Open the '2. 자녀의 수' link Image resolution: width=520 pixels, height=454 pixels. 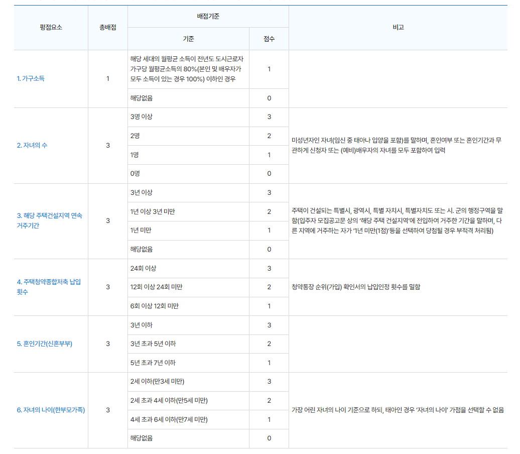click(x=32, y=145)
